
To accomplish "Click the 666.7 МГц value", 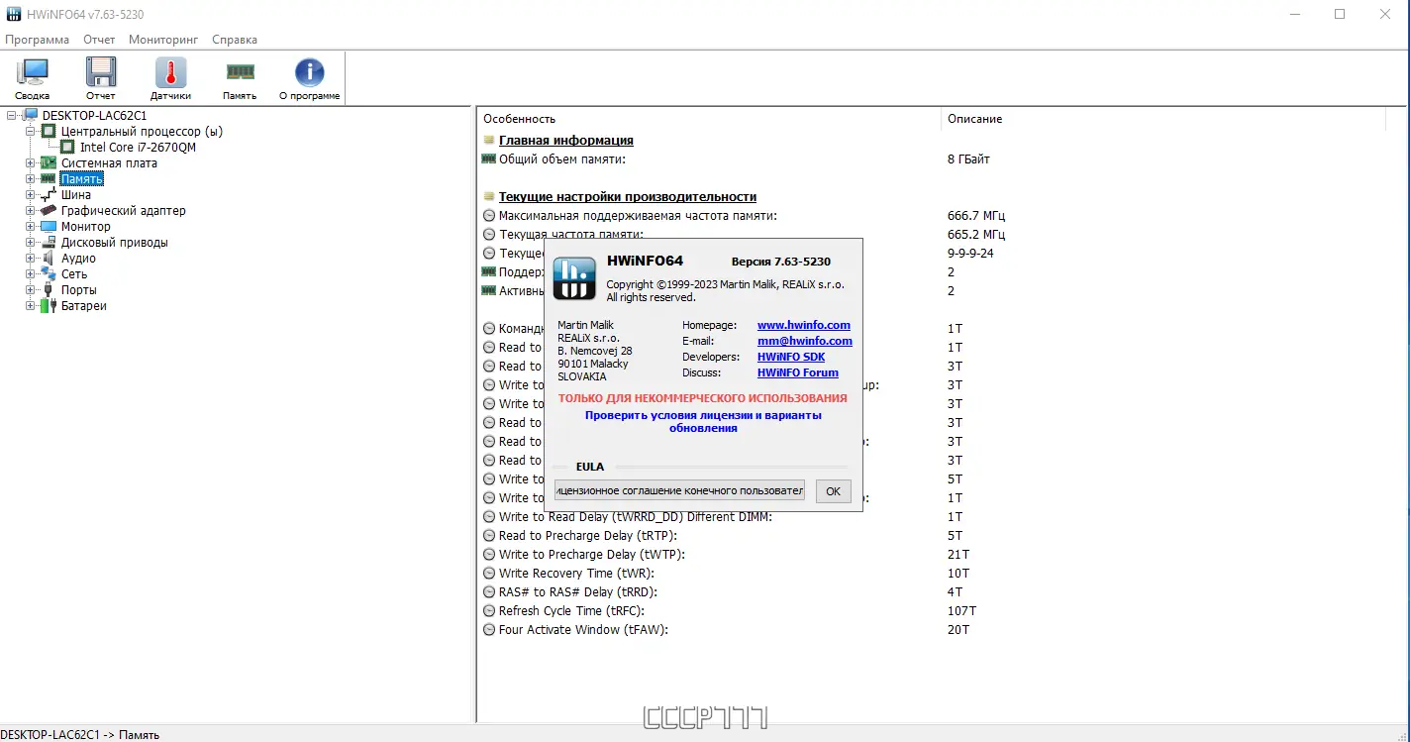I will 976,216.
